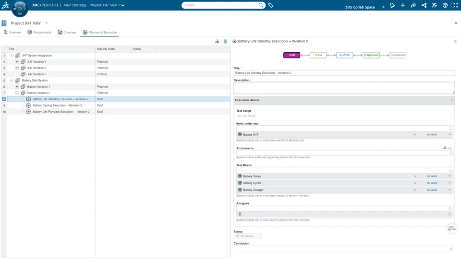Open the help question mark icon

pos(445,5)
